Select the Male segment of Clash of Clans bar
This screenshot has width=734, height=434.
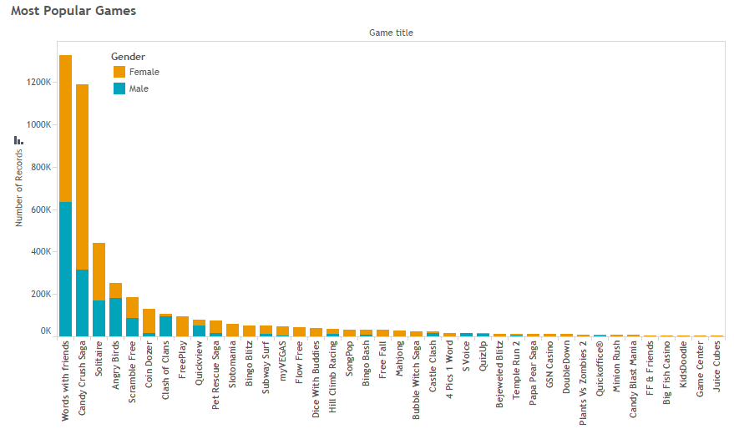pos(165,326)
